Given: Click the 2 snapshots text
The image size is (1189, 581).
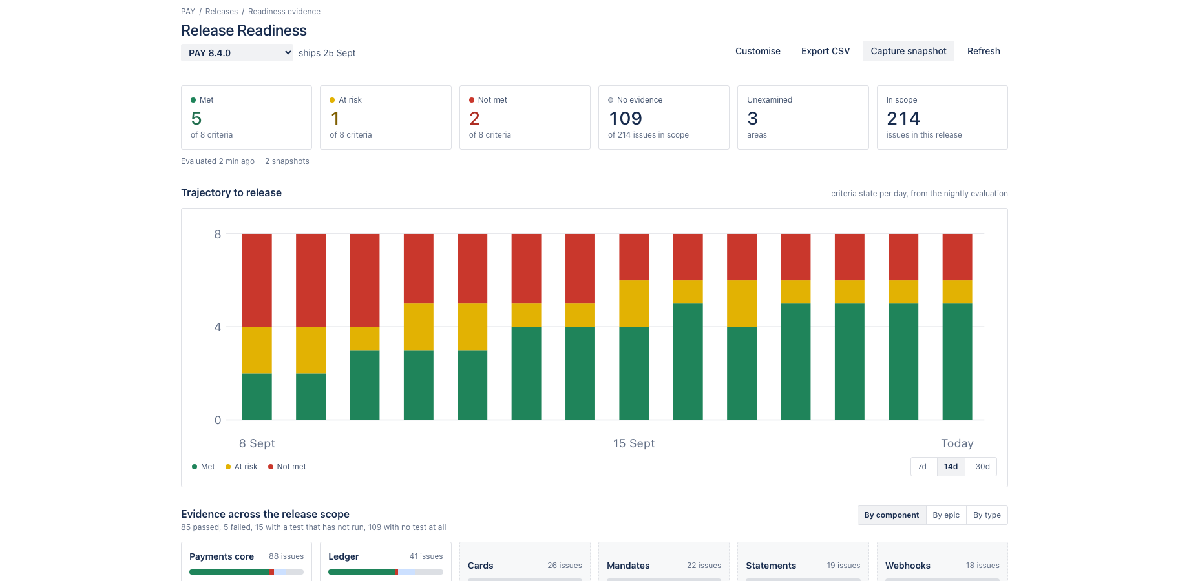Looking at the screenshot, I should pos(287,161).
